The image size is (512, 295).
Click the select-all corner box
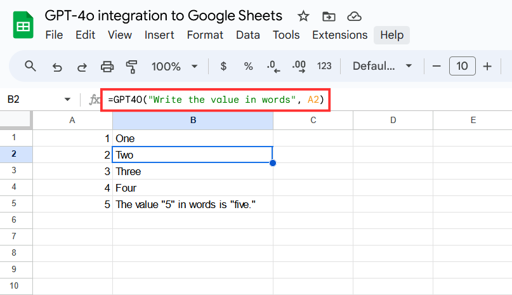(x=16, y=121)
